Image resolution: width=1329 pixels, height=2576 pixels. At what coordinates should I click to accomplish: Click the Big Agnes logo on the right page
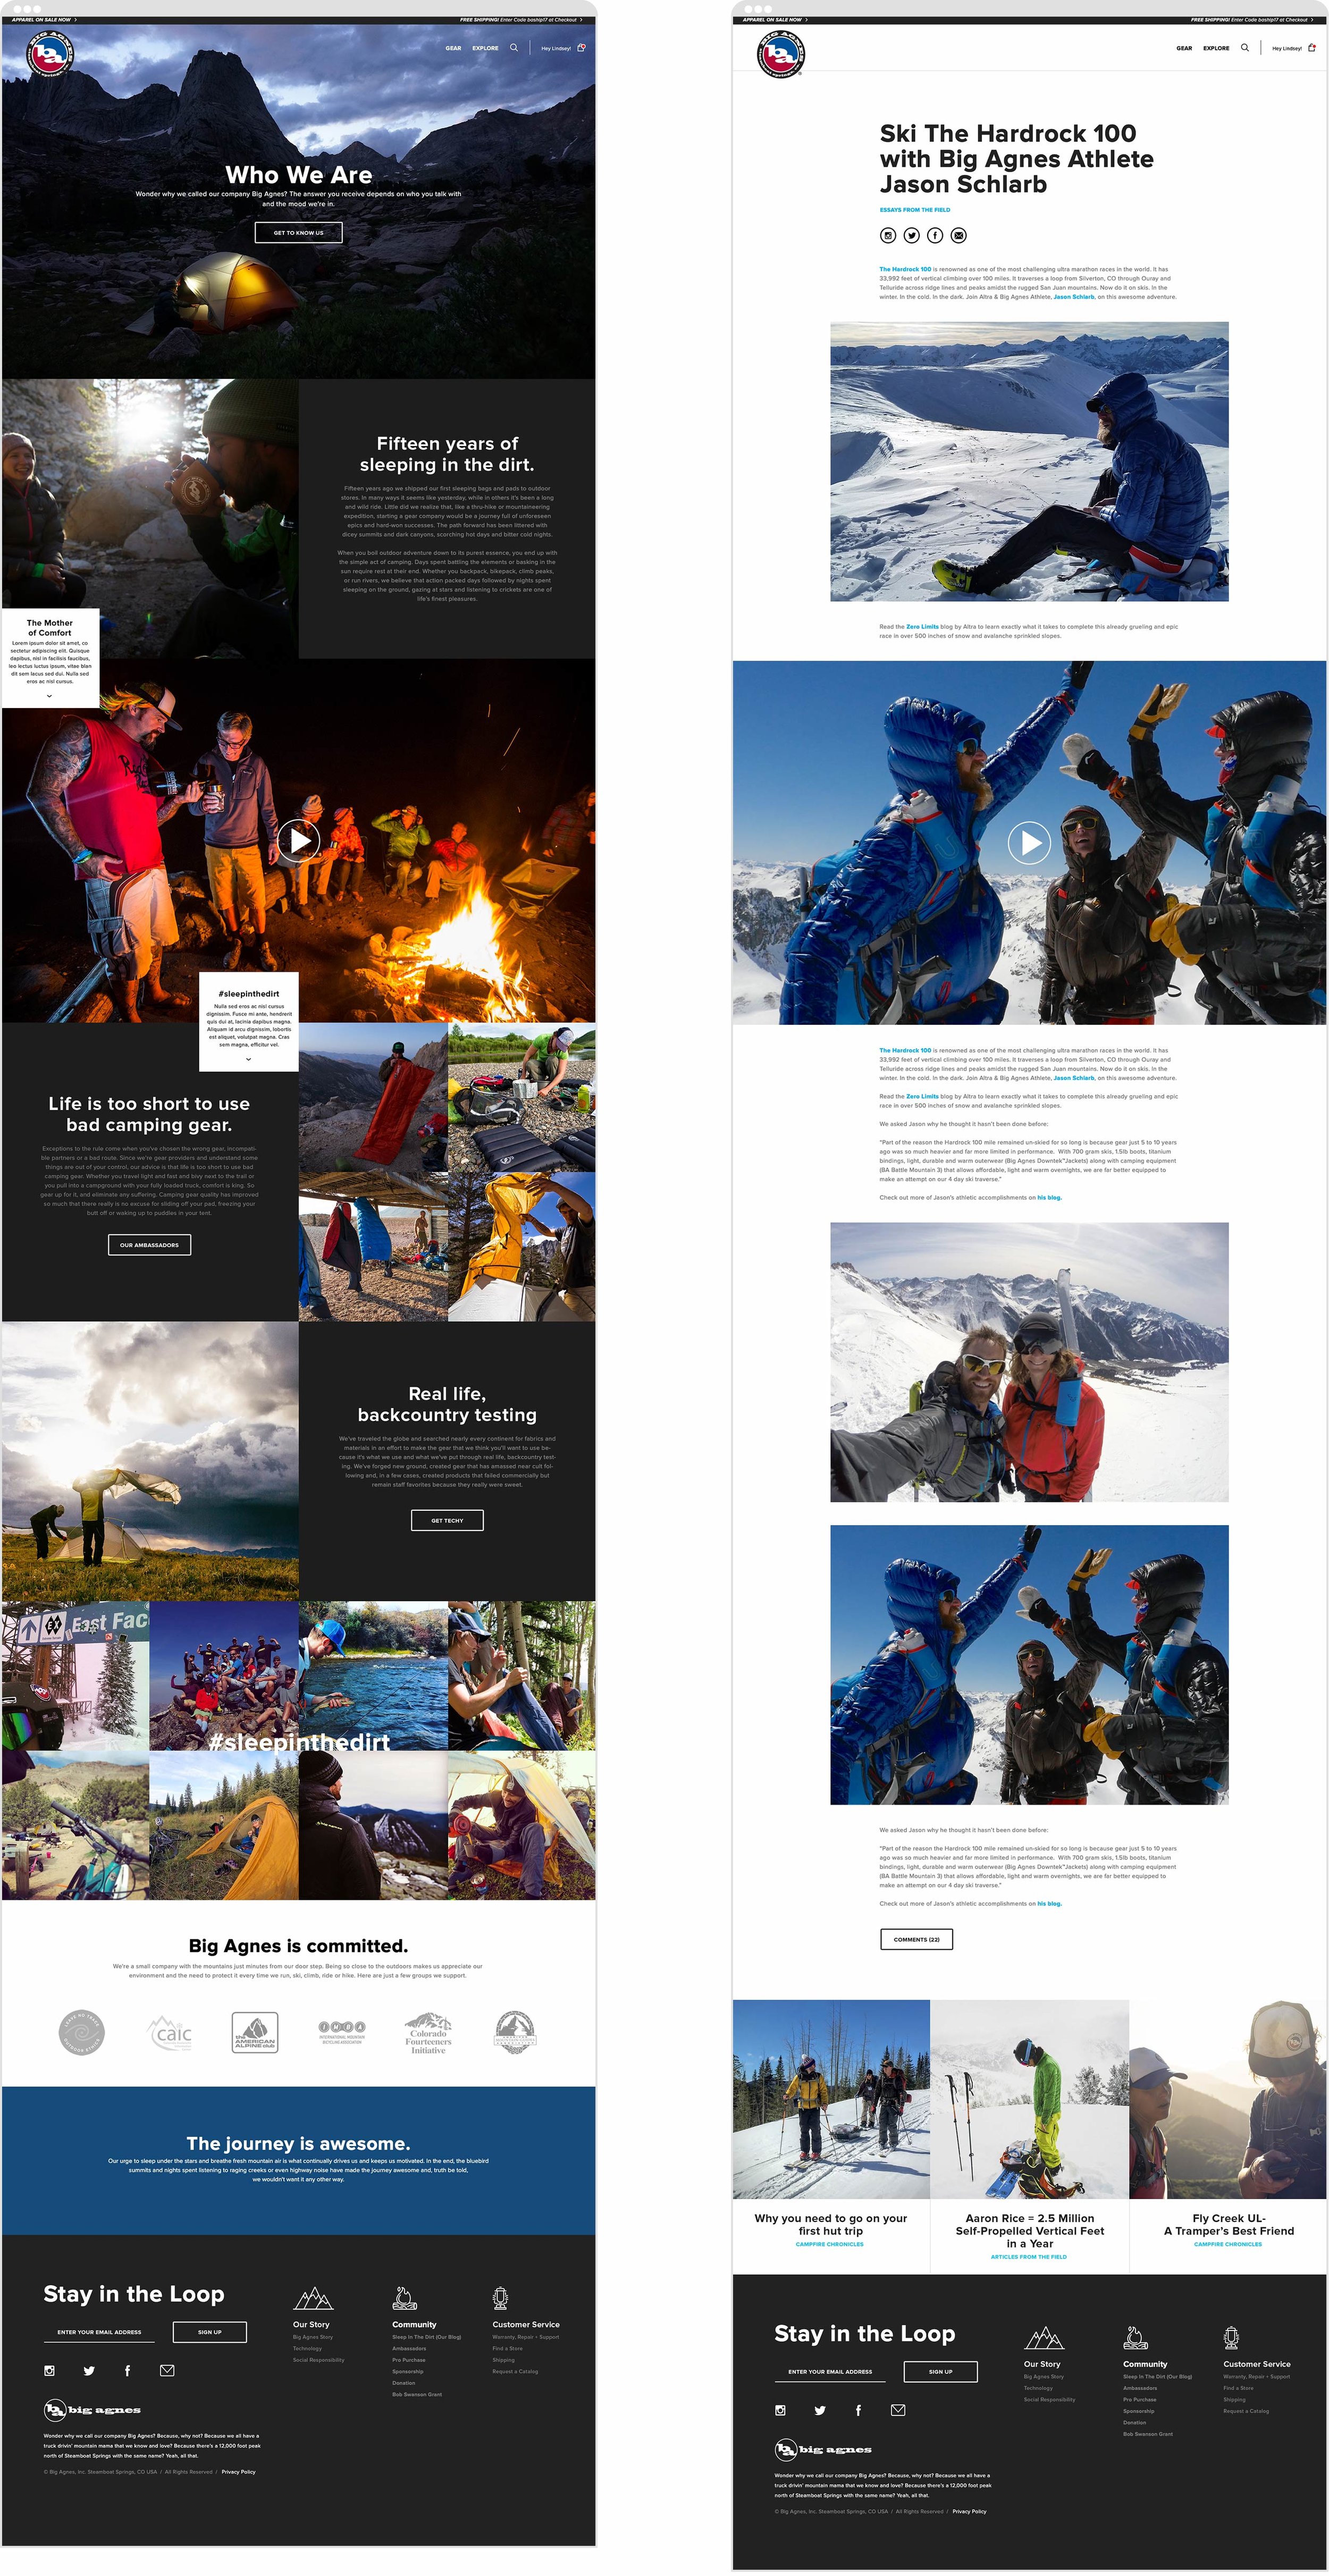pos(781,54)
